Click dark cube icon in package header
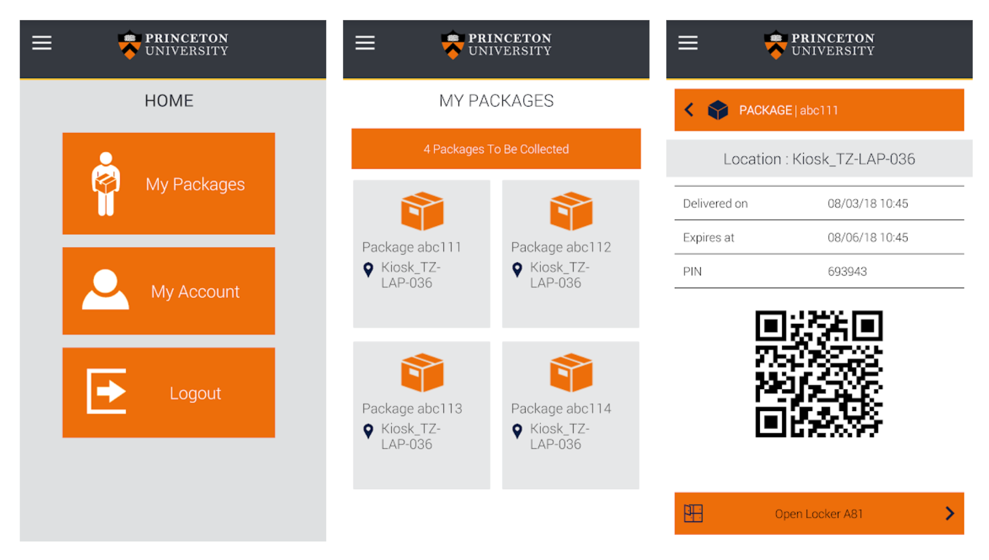This screenshot has width=989, height=560. [718, 110]
